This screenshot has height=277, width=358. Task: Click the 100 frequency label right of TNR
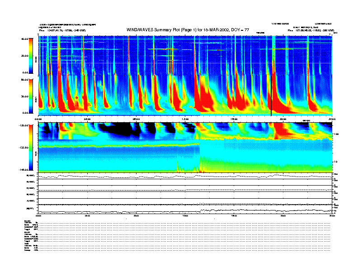coord(336,134)
